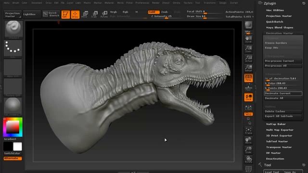Click the BPR render icon

point(248,25)
